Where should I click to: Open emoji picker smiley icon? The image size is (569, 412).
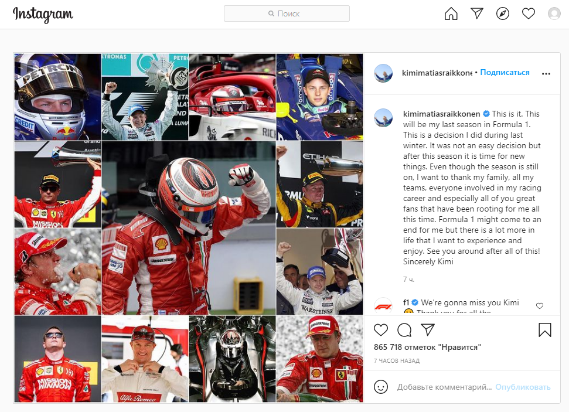[381, 387]
